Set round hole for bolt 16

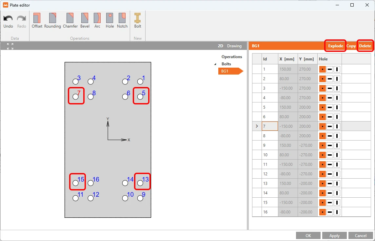tap(322, 212)
